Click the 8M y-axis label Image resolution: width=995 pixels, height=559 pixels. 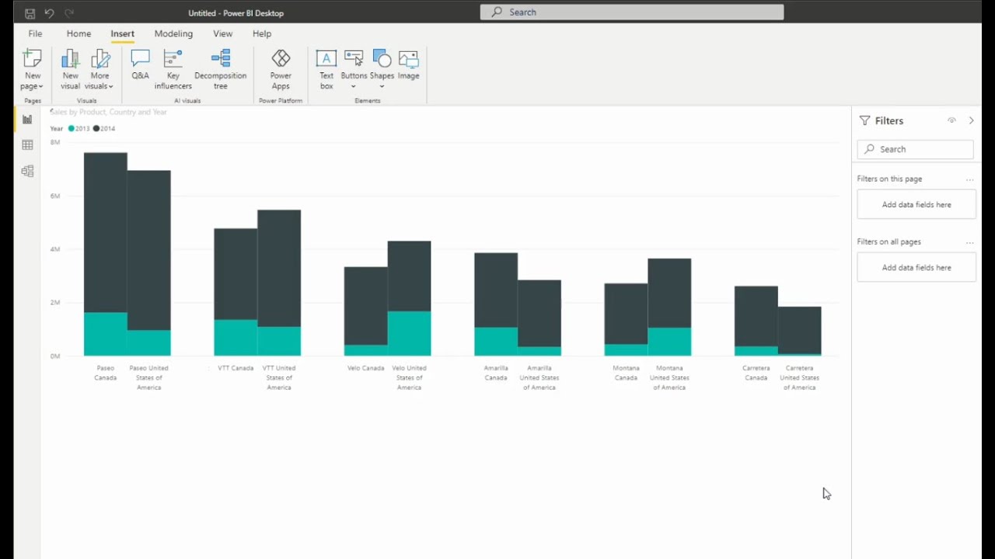pyautogui.click(x=55, y=142)
